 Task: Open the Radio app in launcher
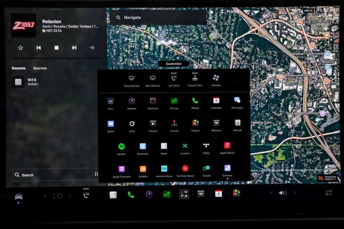point(164,149)
